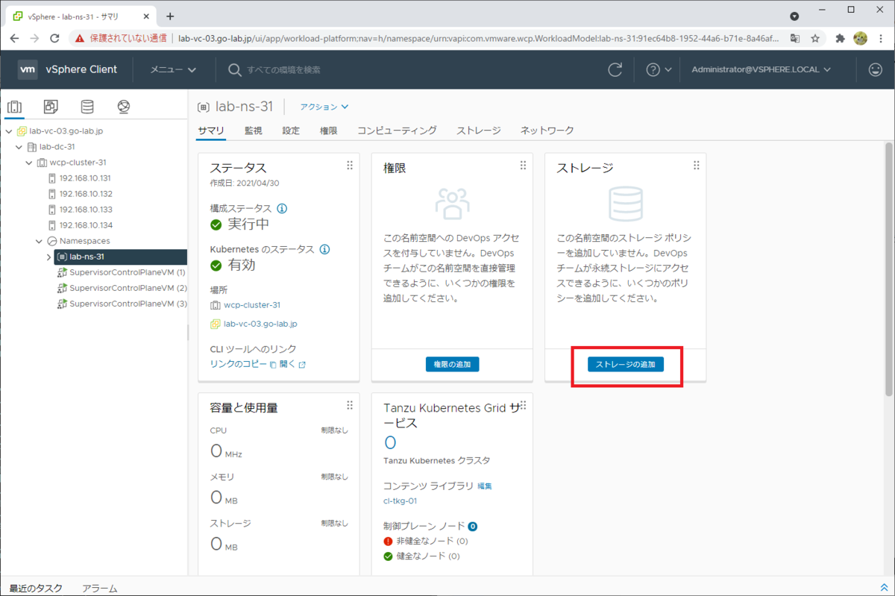Image resolution: width=895 pixels, height=596 pixels.
Task: Click the main content vertical scrollbar
Action: (888, 269)
